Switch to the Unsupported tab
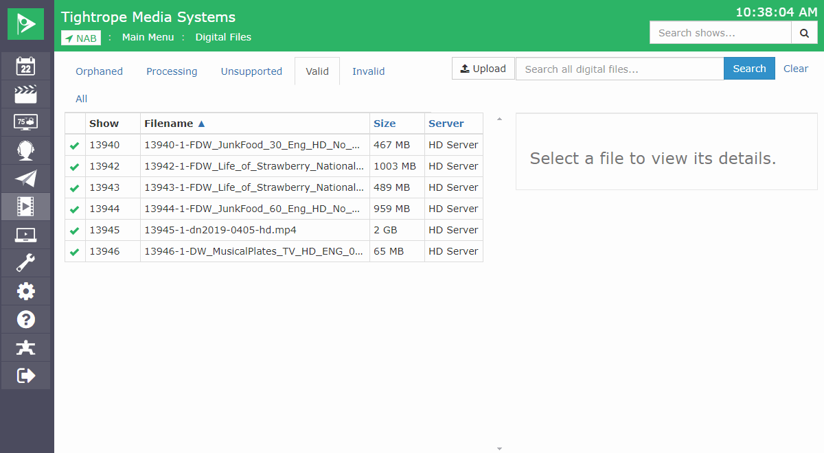 click(x=251, y=71)
